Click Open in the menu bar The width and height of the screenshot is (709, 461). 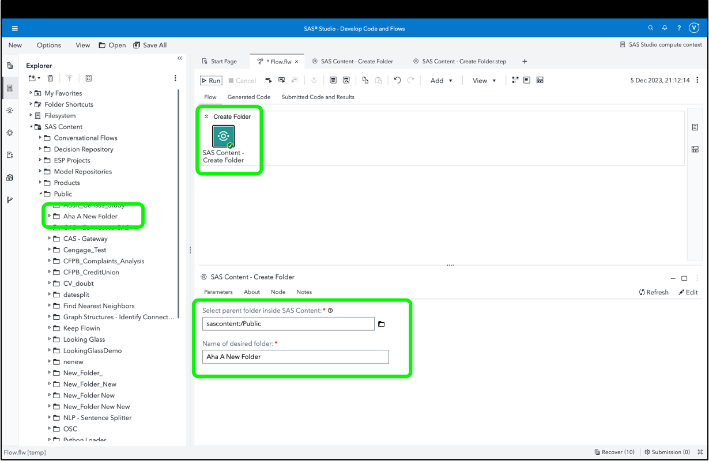(x=112, y=45)
